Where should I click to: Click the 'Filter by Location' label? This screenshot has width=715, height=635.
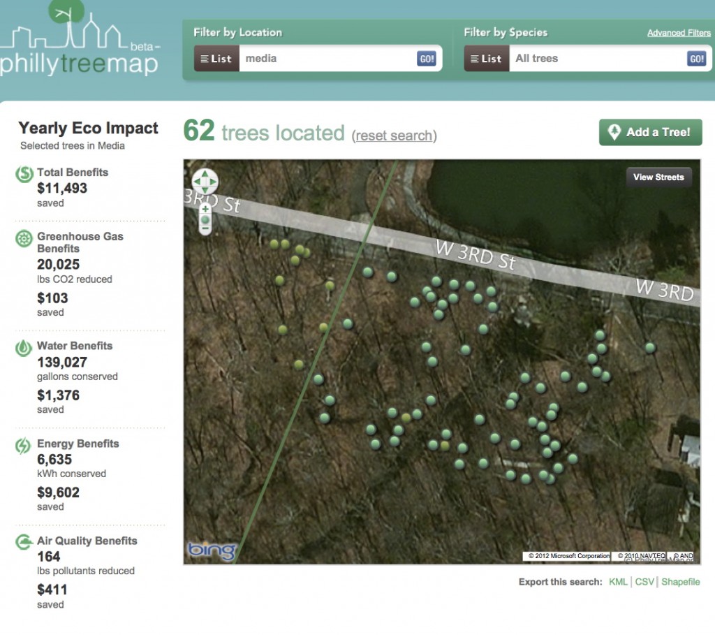point(237,32)
